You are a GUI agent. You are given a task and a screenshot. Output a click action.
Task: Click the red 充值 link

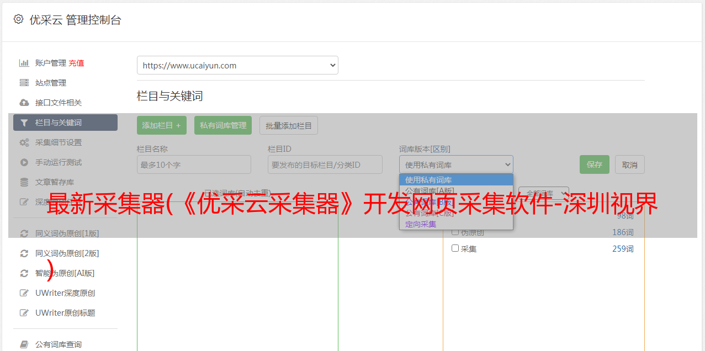[76, 63]
